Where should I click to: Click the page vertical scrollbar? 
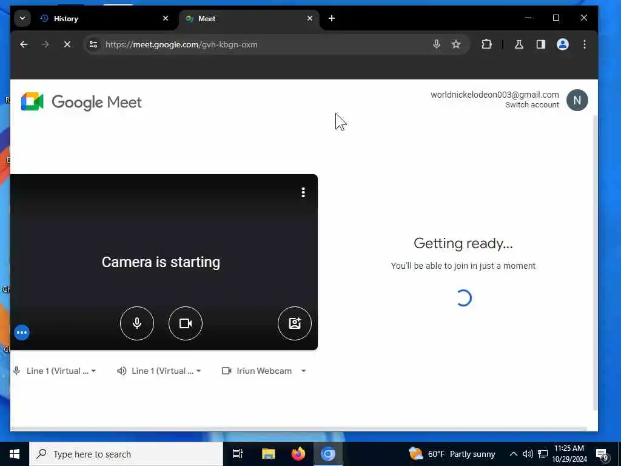595,262
